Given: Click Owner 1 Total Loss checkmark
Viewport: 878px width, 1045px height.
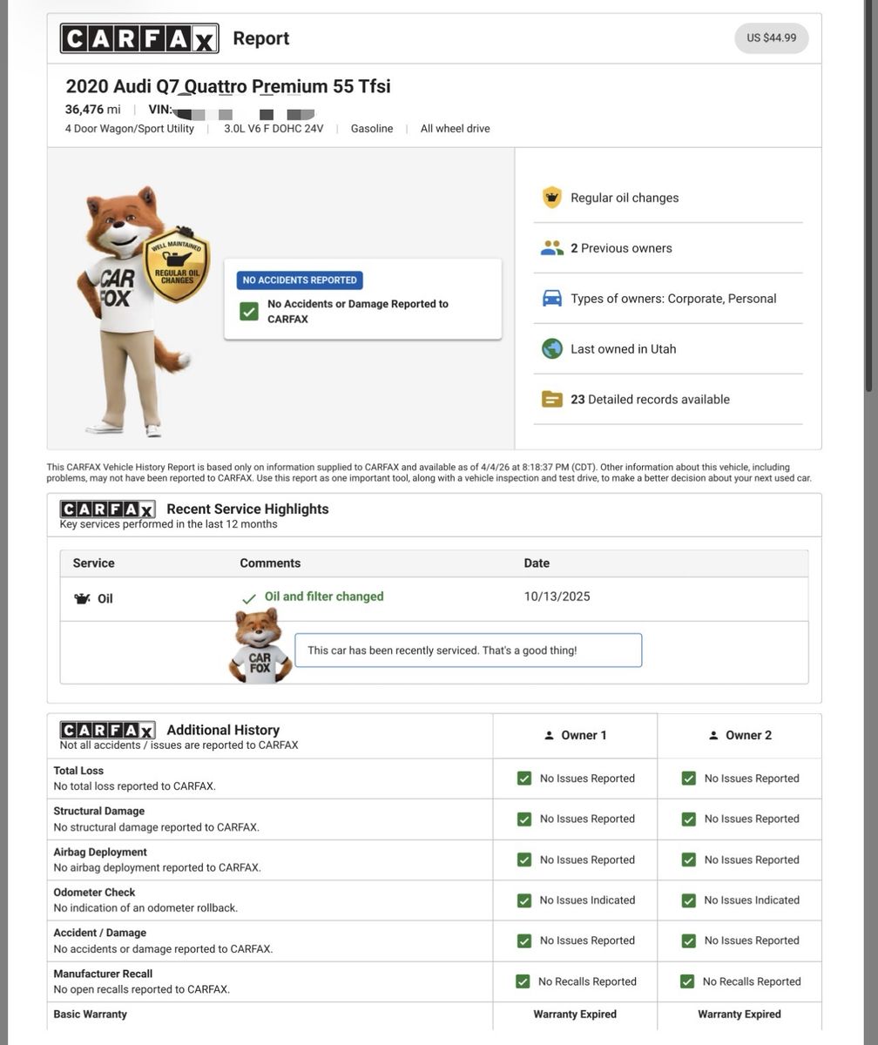Looking at the screenshot, I should coord(523,779).
